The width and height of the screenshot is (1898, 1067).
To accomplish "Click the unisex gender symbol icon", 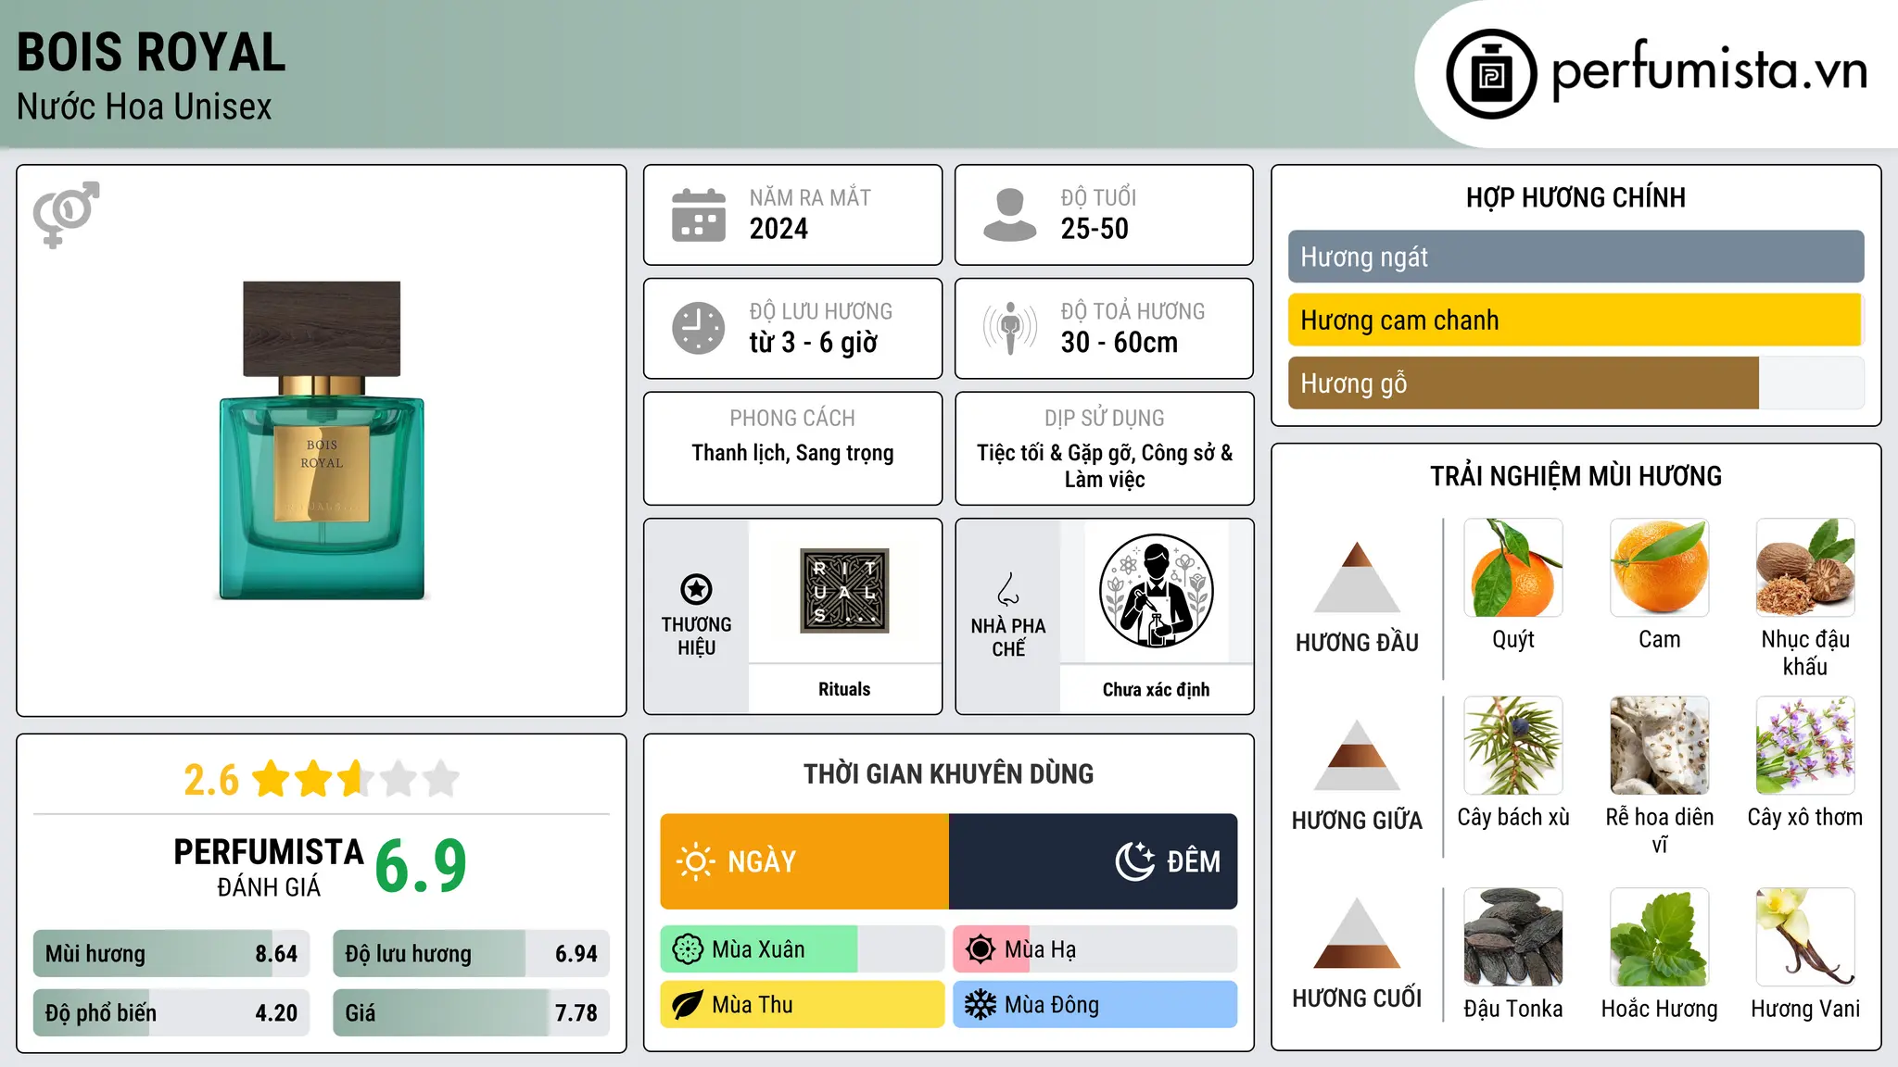I will [66, 214].
